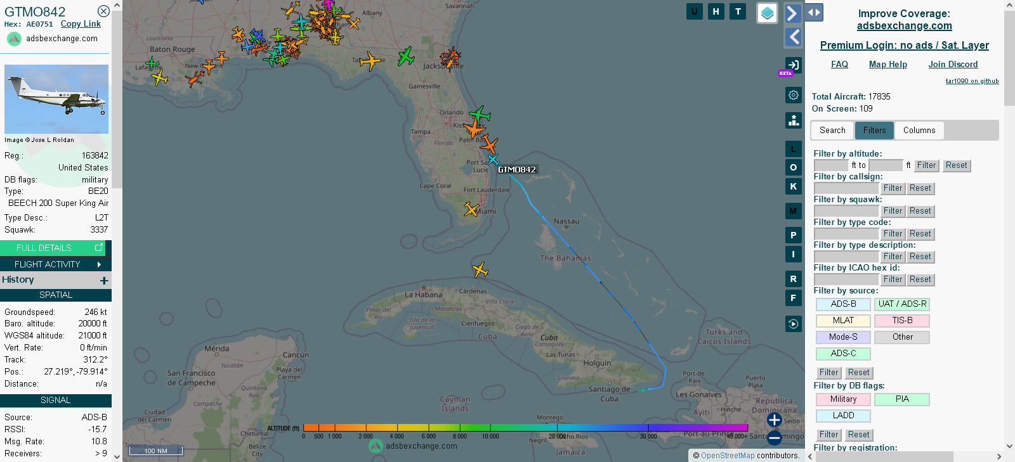Select the yellow aircraft near Miami
Viewport: 1015px width, 462px height.
pos(471,209)
